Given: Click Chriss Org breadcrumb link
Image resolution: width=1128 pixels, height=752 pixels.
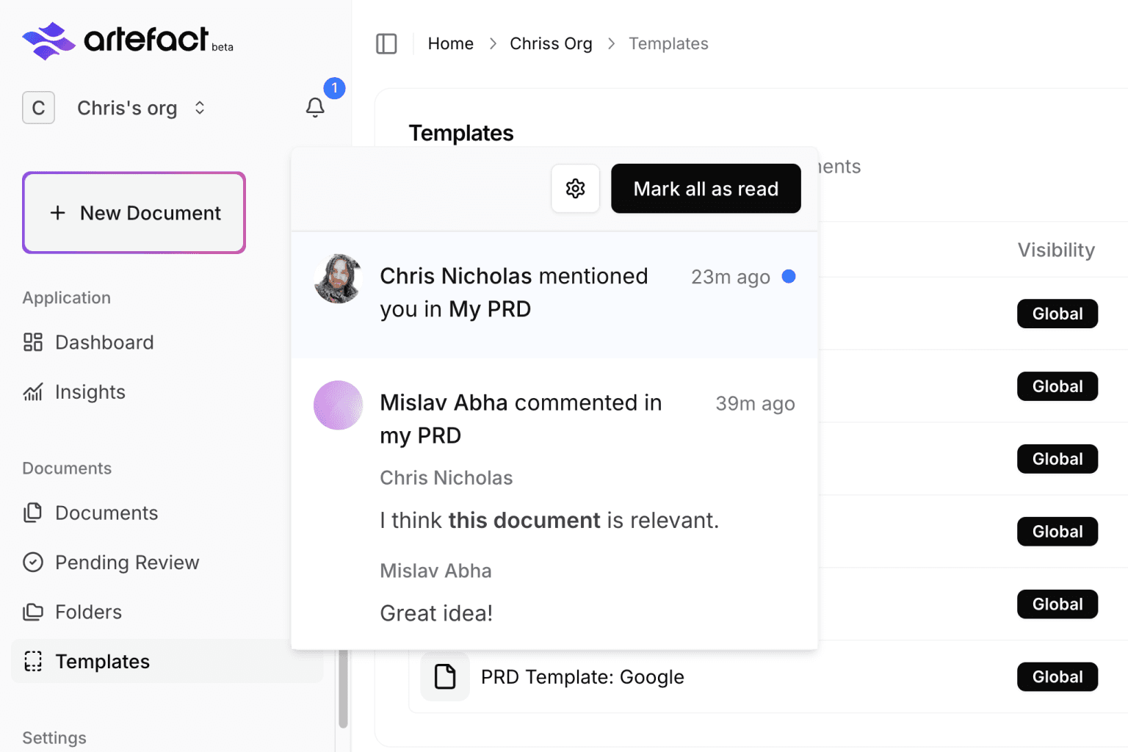Looking at the screenshot, I should click(x=551, y=44).
